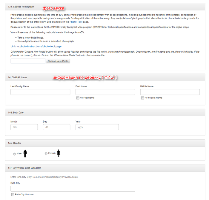Focus the birth Year yyyy field
The width and height of the screenshot is (209, 200).
point(97,127)
